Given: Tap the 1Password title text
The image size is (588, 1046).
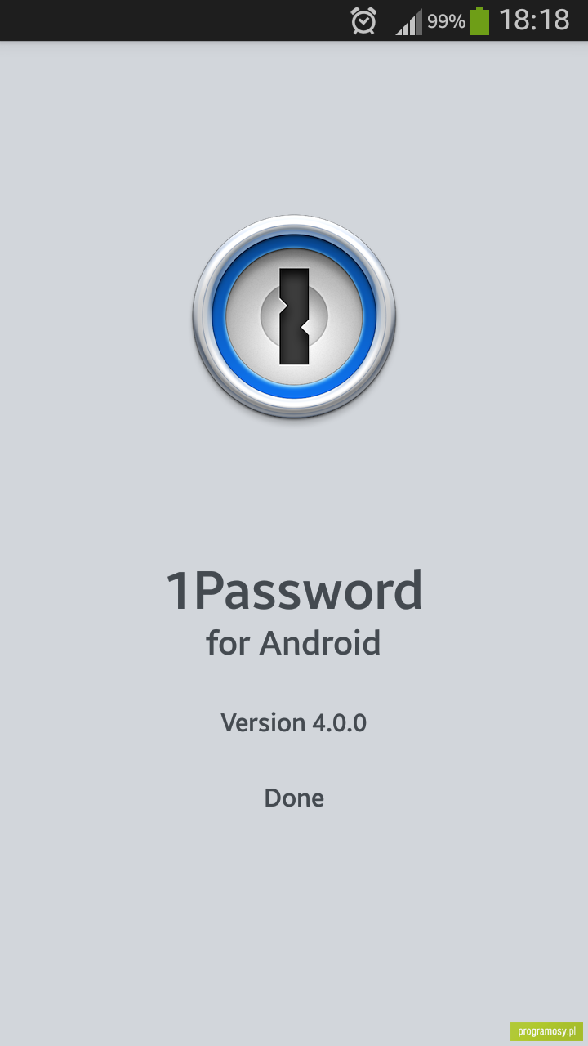Looking at the screenshot, I should point(294,590).
